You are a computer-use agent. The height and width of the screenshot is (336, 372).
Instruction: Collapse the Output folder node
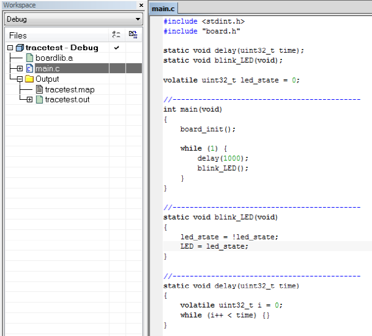(x=20, y=79)
